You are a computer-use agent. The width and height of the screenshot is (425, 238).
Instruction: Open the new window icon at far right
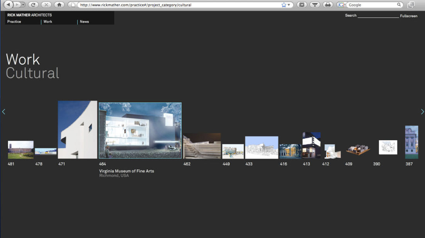(x=411, y=5)
